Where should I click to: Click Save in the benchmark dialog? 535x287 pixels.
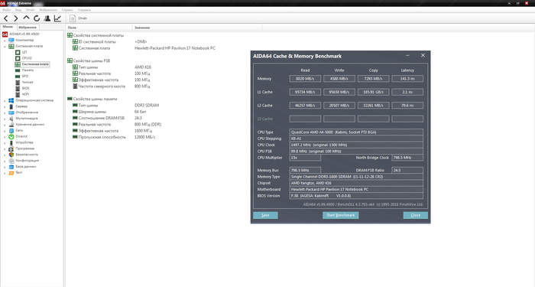click(x=265, y=215)
